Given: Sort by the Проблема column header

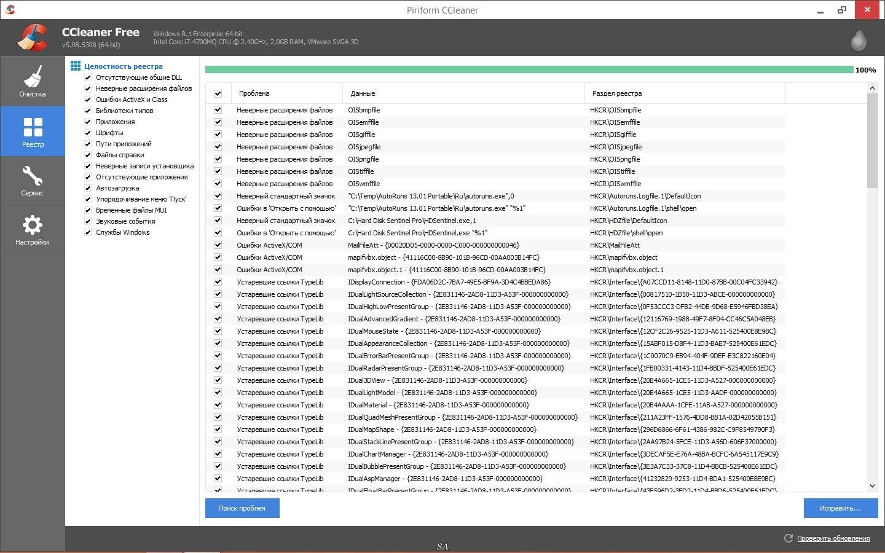Looking at the screenshot, I should [286, 93].
